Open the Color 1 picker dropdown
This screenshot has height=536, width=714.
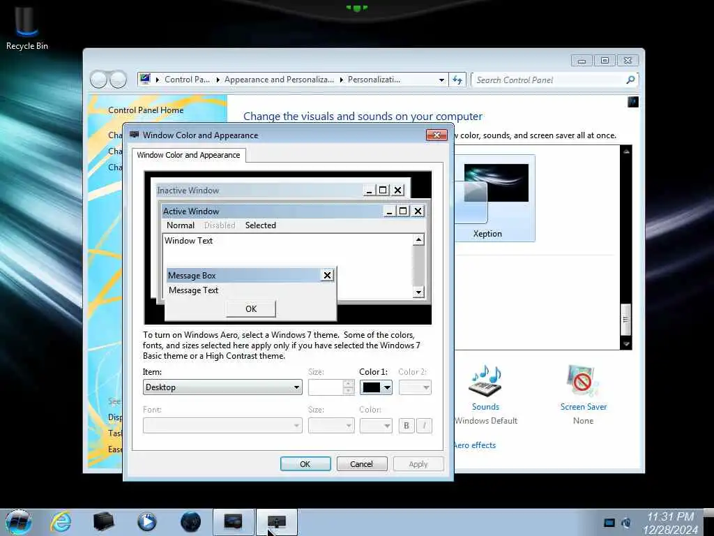coord(376,387)
